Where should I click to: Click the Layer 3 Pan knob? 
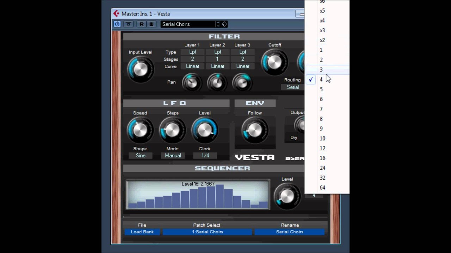point(242,83)
